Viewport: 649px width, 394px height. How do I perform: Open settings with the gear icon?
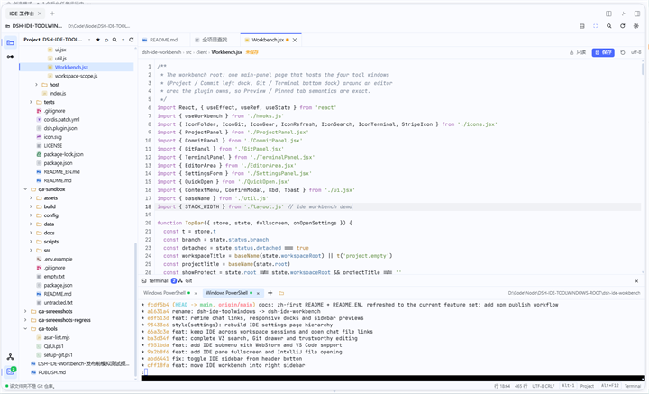[x=636, y=26]
